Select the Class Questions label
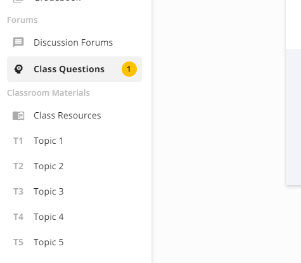The height and width of the screenshot is (263, 301). pyautogui.click(x=69, y=69)
